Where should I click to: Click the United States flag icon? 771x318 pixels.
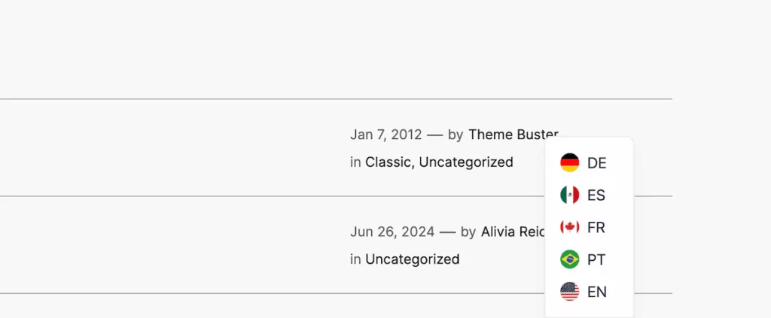tap(570, 292)
